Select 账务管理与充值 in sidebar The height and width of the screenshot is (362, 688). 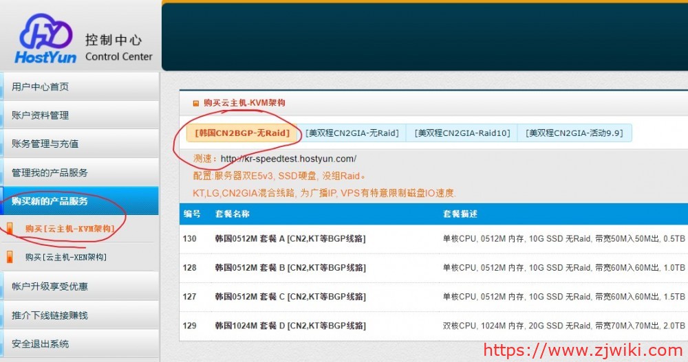point(45,144)
